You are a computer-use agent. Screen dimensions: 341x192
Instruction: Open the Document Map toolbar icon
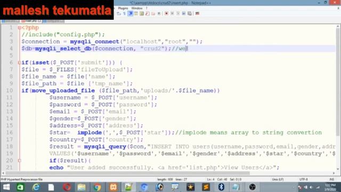[142, 13]
